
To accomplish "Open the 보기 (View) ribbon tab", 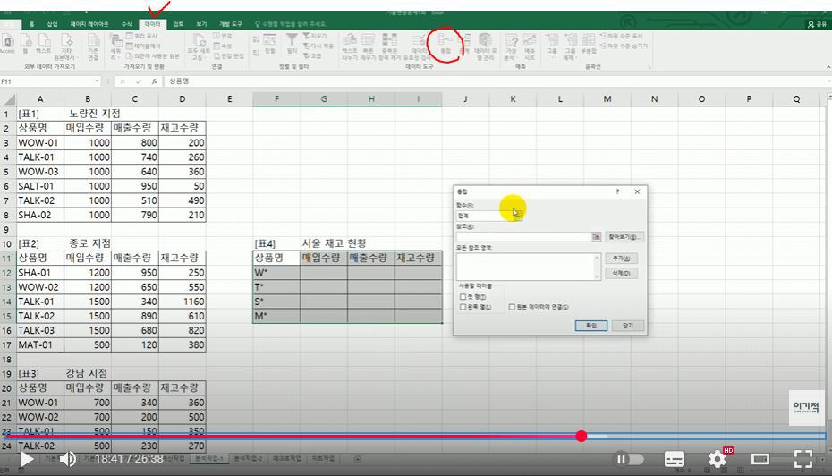I will tap(201, 24).
